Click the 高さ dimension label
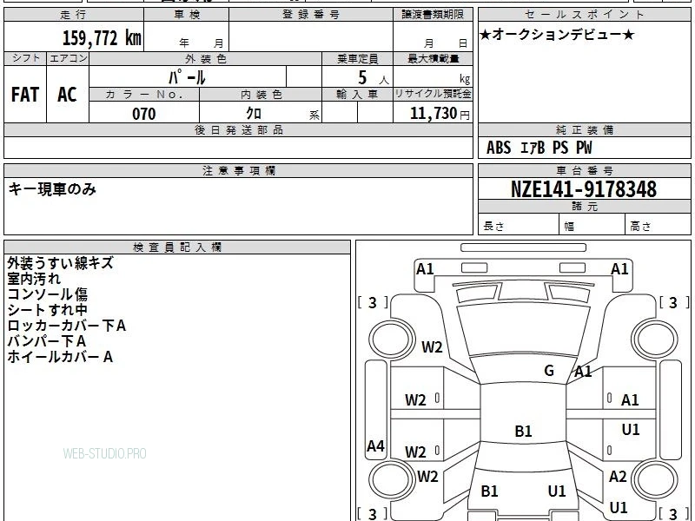Screen dimensions: 695x521 640,226
